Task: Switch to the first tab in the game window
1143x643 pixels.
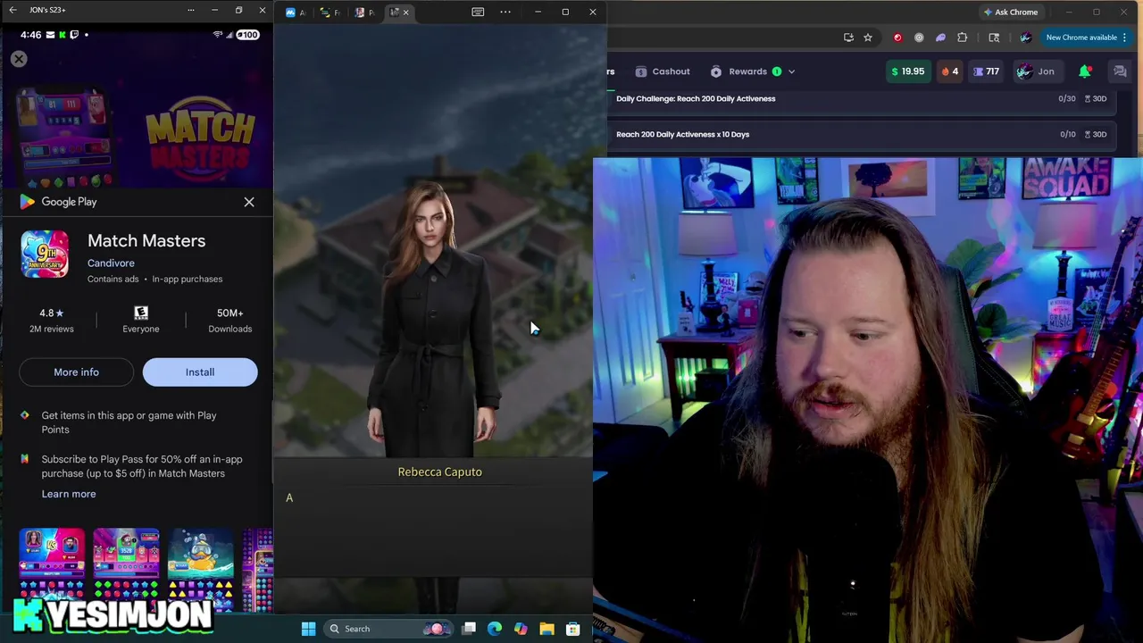Action: point(296,13)
